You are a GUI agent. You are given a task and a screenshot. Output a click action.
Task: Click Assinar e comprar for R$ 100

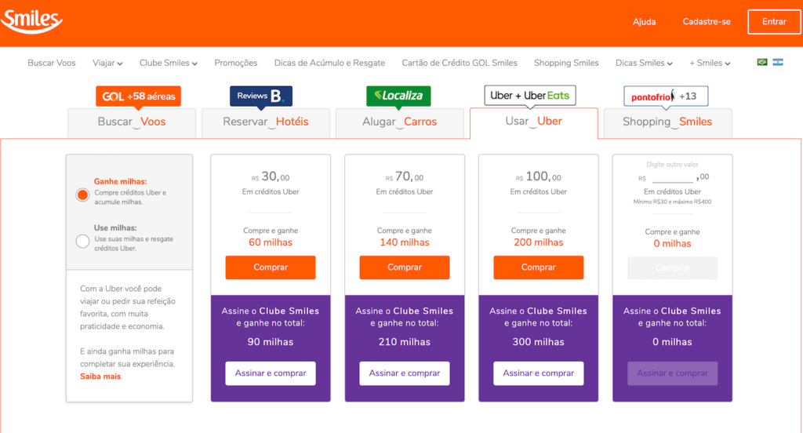click(539, 373)
